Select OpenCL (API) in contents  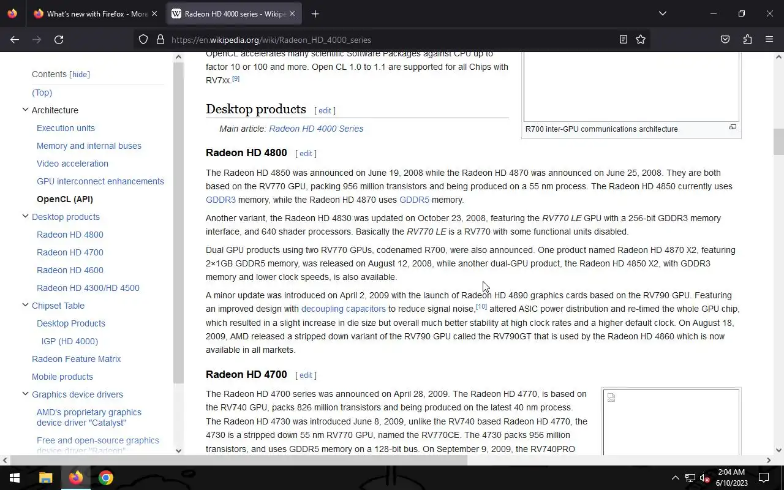pyautogui.click(x=65, y=199)
